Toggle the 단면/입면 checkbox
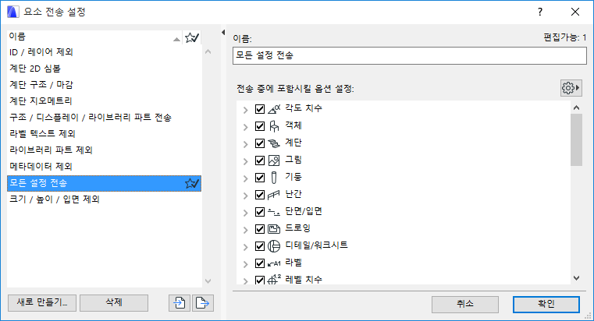Viewport: 594px width, 321px height. [x=259, y=212]
